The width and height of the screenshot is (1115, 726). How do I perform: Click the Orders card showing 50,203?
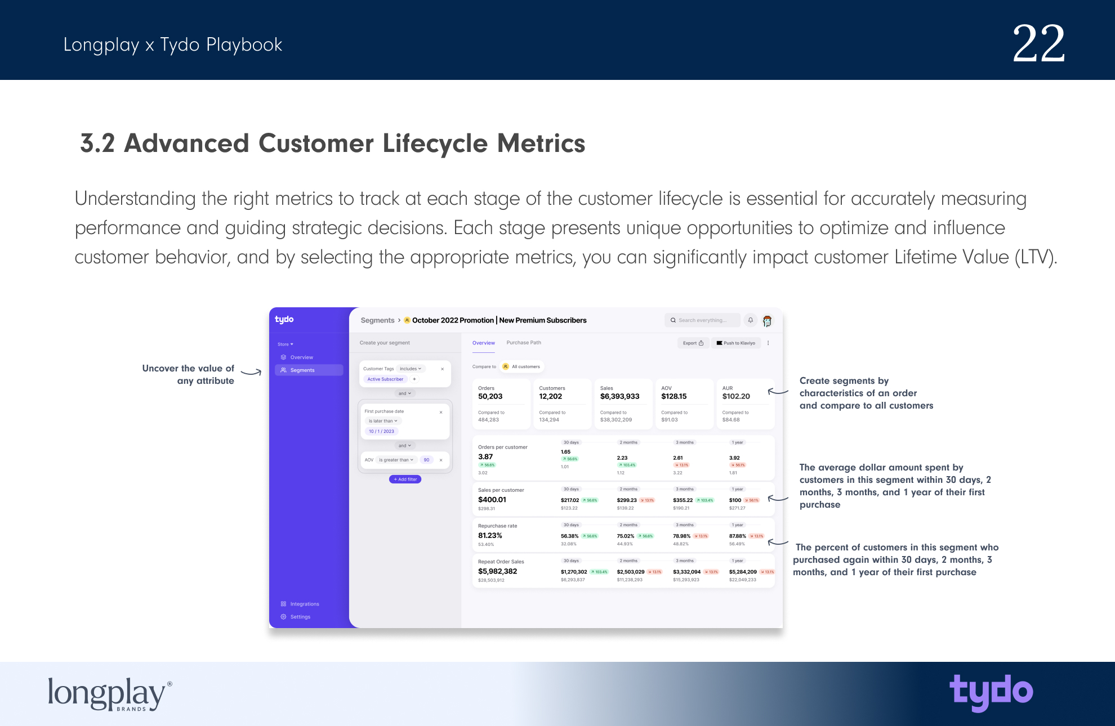[x=501, y=404]
